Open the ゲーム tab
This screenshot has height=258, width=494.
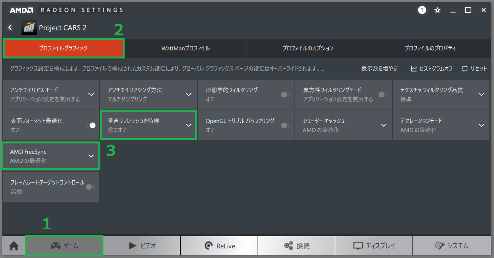[x=64, y=246]
